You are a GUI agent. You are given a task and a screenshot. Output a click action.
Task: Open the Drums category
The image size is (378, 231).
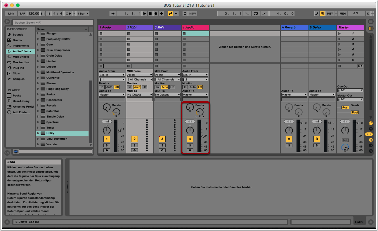point(17,40)
